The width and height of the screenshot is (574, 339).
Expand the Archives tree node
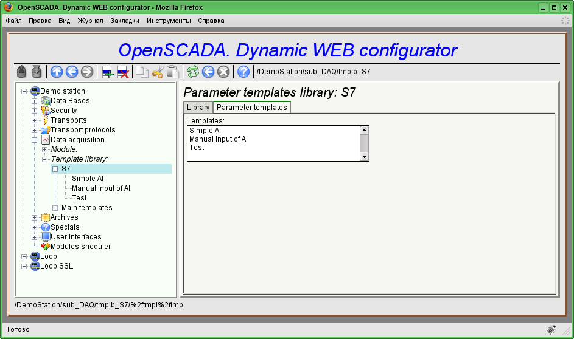pyautogui.click(x=35, y=217)
